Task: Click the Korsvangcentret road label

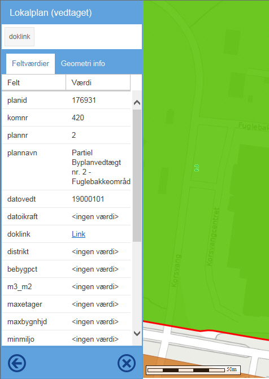Action: pyautogui.click(x=213, y=237)
